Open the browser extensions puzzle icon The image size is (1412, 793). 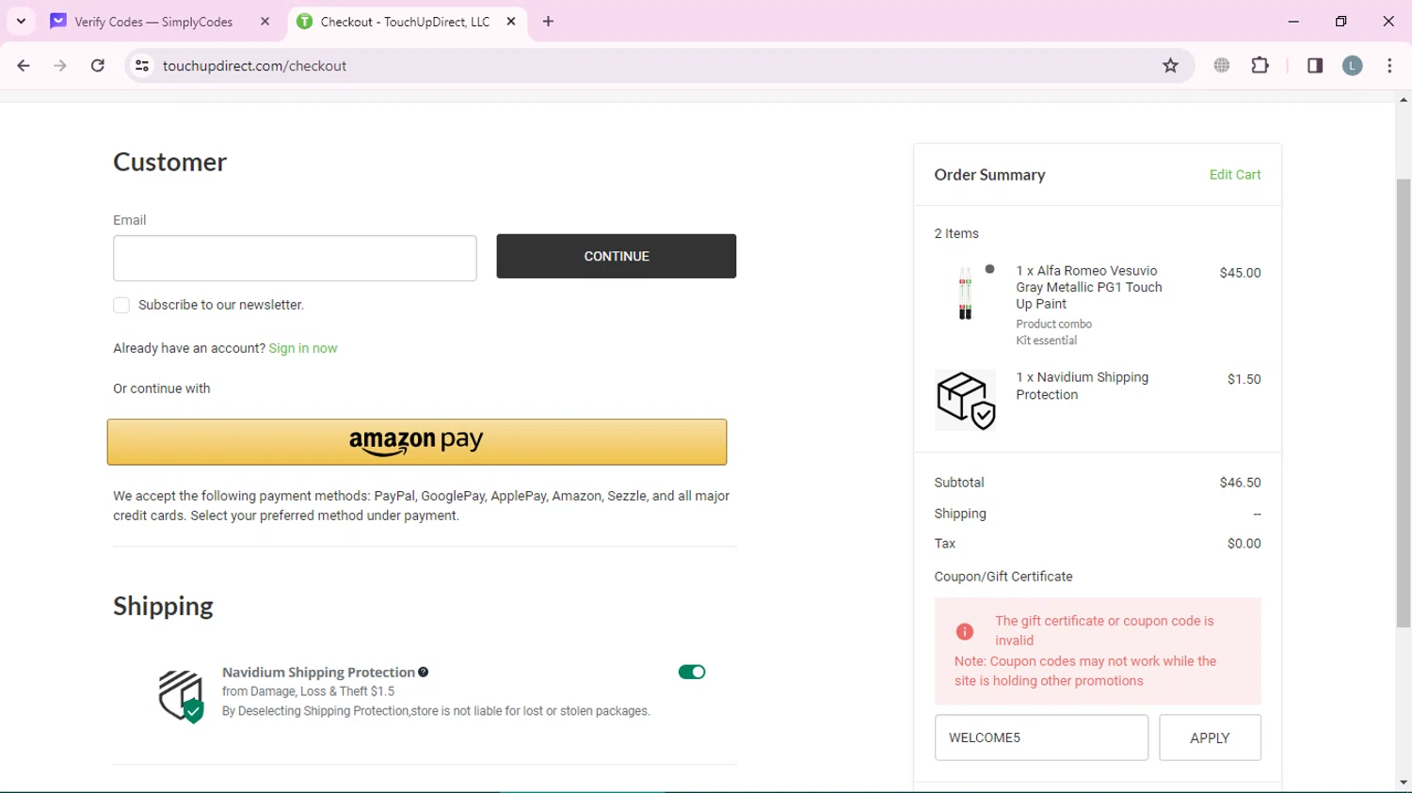coord(1260,66)
